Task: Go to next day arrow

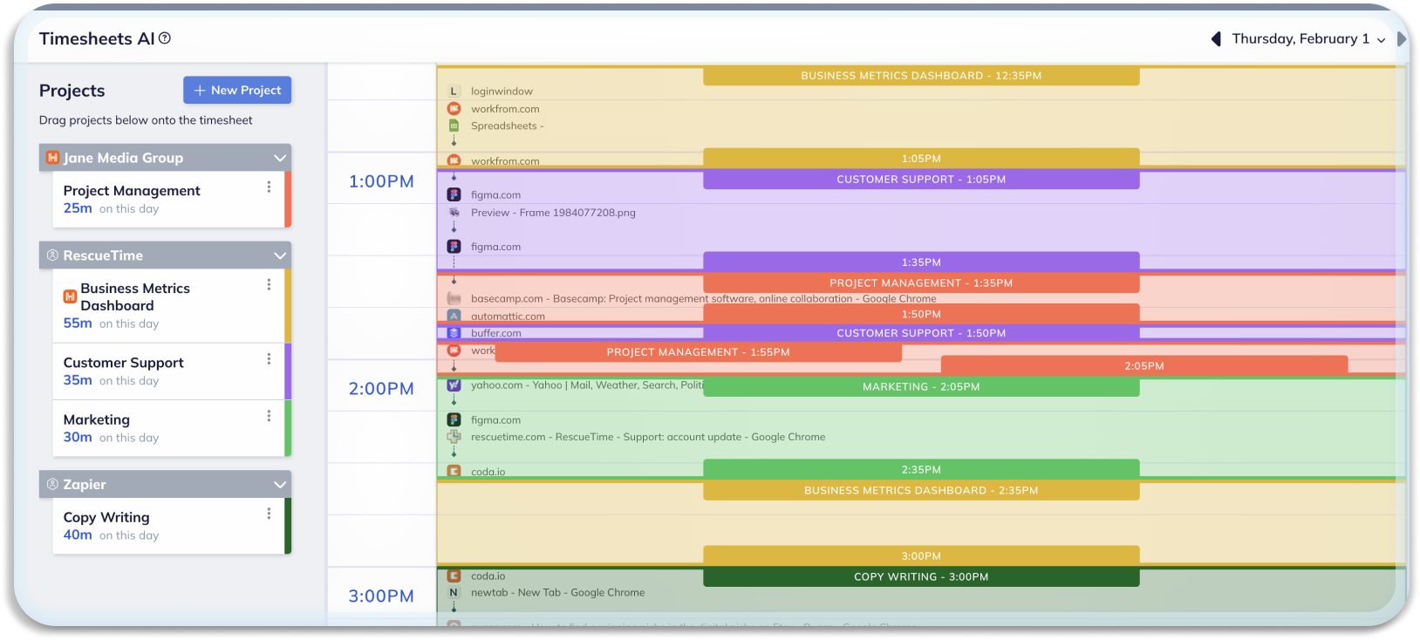Action: 1401,39
